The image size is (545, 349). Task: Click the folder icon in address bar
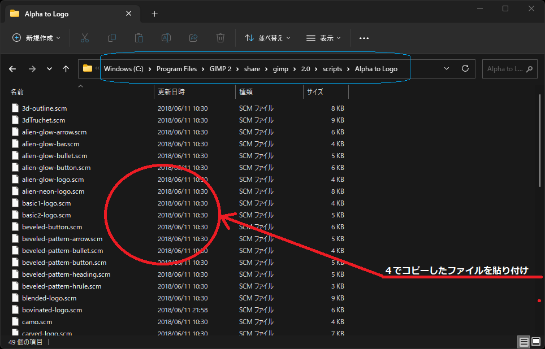(88, 68)
